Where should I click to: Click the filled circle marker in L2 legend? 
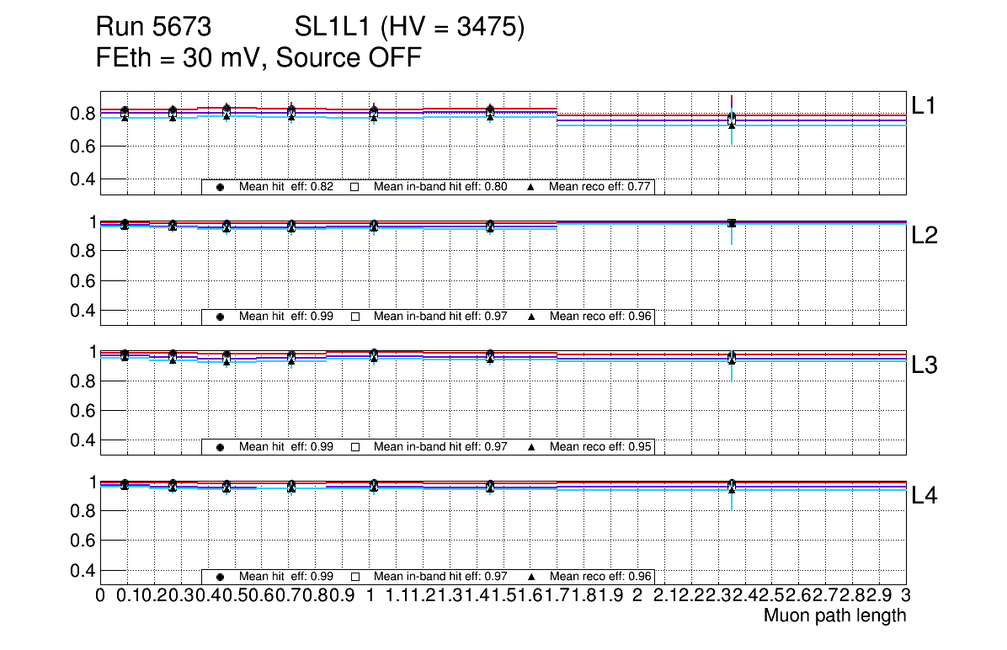click(220, 317)
